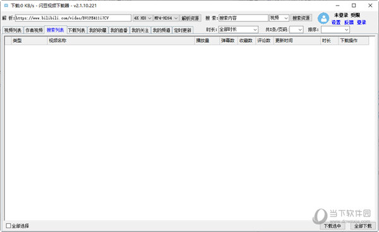The height and width of the screenshot is (232, 379).
Task: Minimize the 闪豆视频下载器 window
Action: pyautogui.click(x=338, y=6)
